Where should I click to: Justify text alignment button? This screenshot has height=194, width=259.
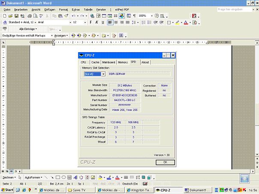pos(127,22)
